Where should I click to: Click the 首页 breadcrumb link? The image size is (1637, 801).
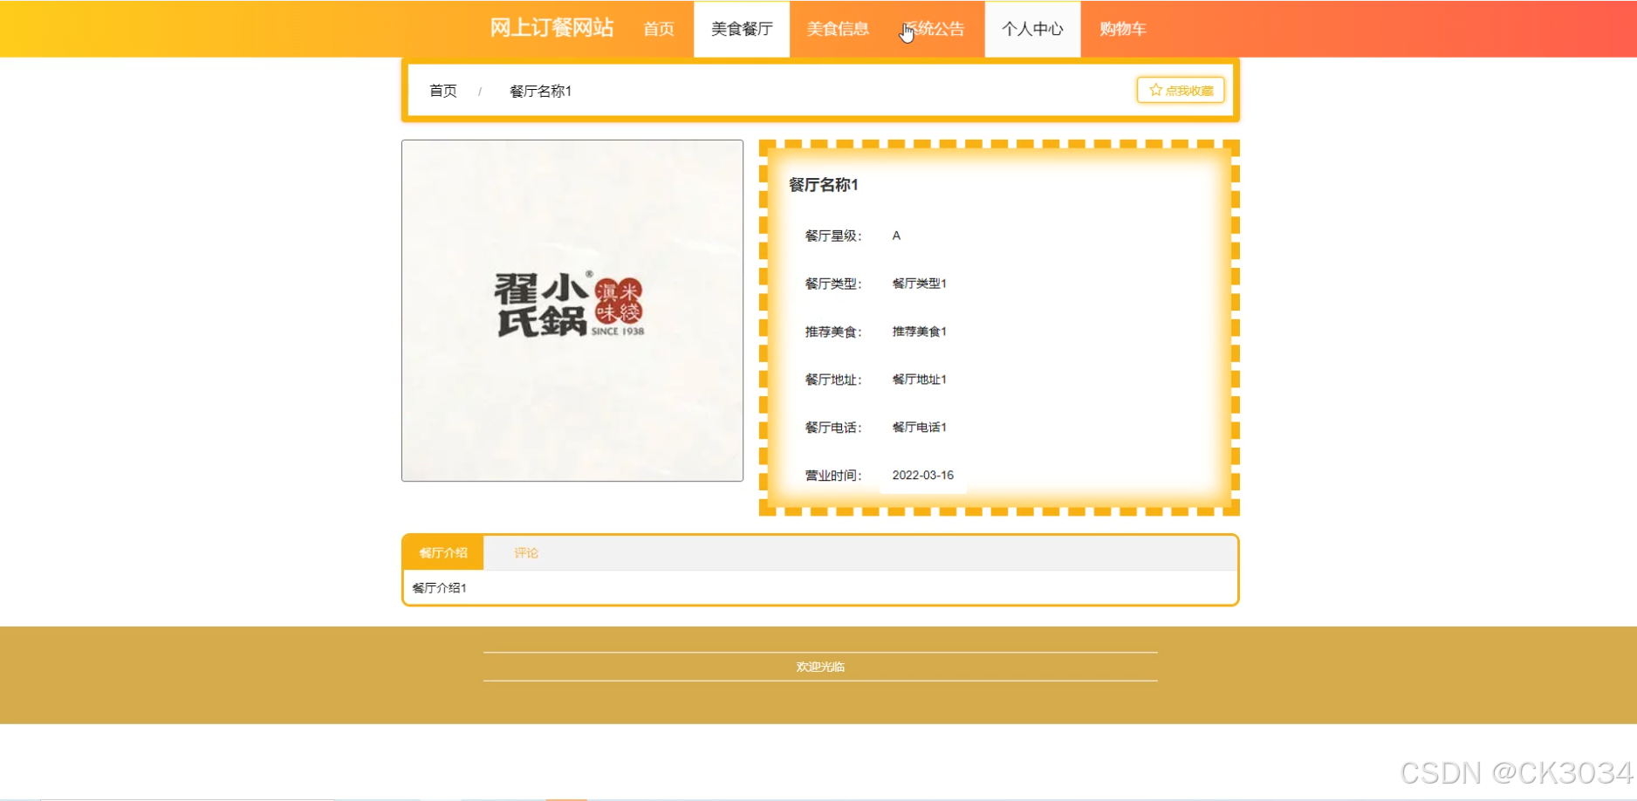443,91
